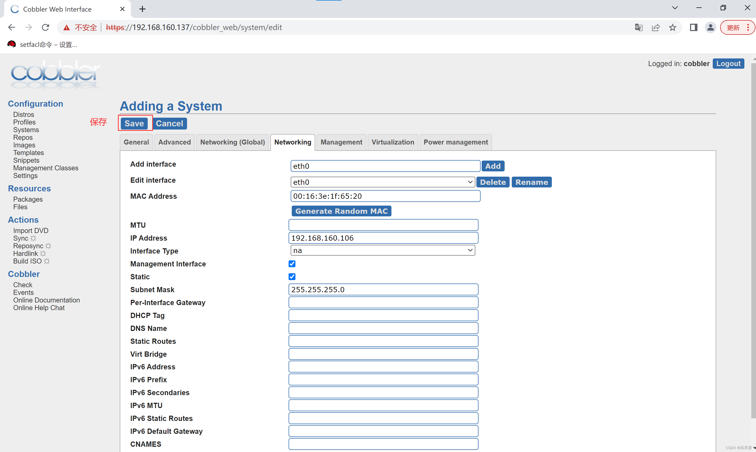The width and height of the screenshot is (756, 452).
Task: Click the user profile avatar icon
Action: coord(710,27)
